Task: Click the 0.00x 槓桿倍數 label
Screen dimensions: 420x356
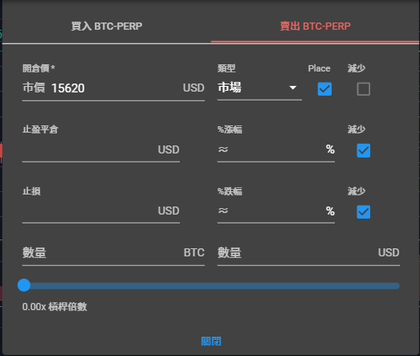Action: pyautogui.click(x=55, y=307)
